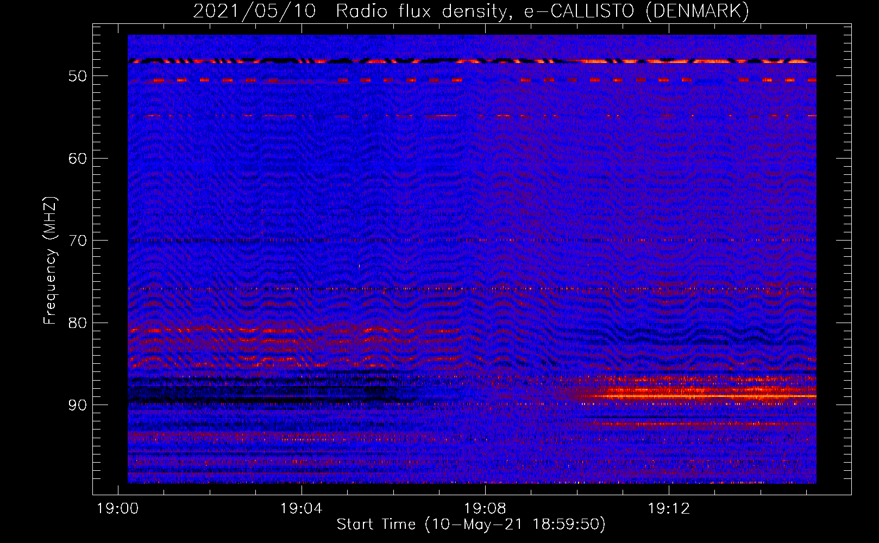The image size is (879, 543).
Task: Click the 60 frequency tick label
Action: [x=77, y=159]
